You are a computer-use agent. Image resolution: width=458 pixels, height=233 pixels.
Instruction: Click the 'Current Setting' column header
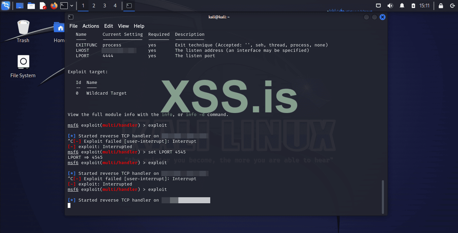(x=123, y=34)
